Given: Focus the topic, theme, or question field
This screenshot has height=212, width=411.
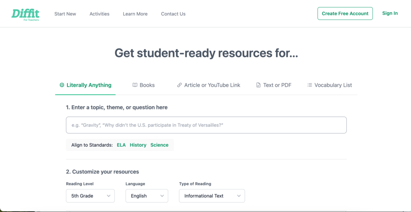Looking at the screenshot, I should (206, 125).
